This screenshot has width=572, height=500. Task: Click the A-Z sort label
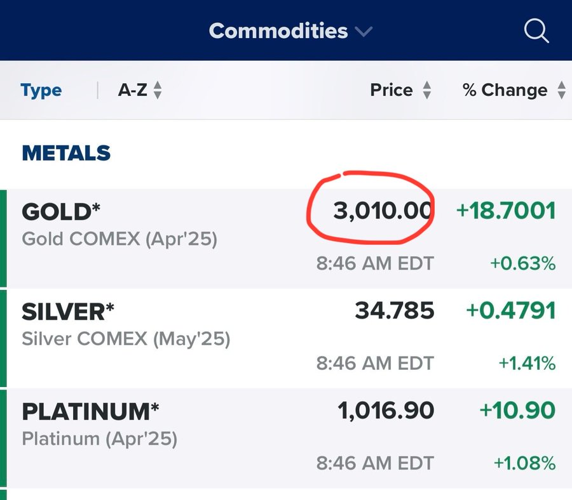[132, 91]
